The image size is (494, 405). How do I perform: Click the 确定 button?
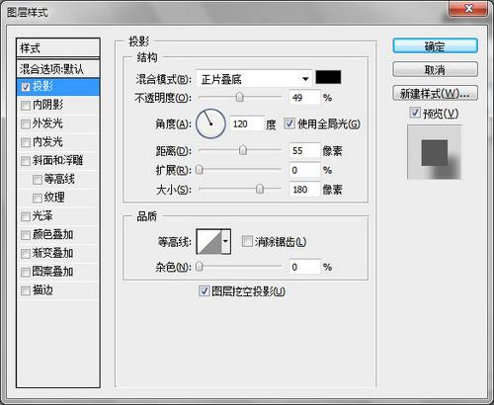[435, 46]
